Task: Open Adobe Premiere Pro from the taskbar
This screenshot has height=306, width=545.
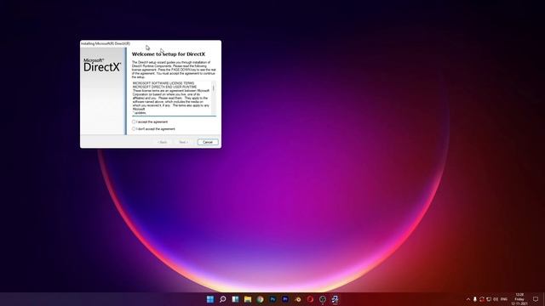Action: coord(285,299)
